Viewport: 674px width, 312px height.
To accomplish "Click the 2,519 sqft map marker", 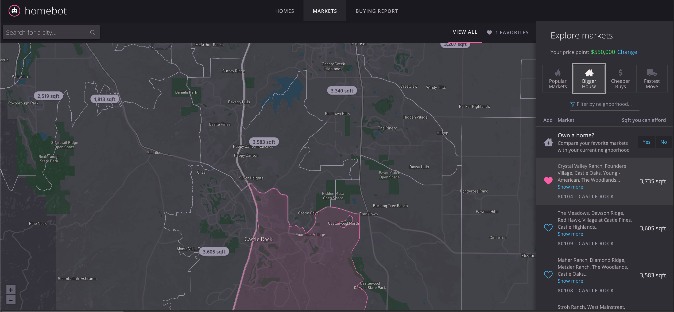I will pyautogui.click(x=48, y=96).
